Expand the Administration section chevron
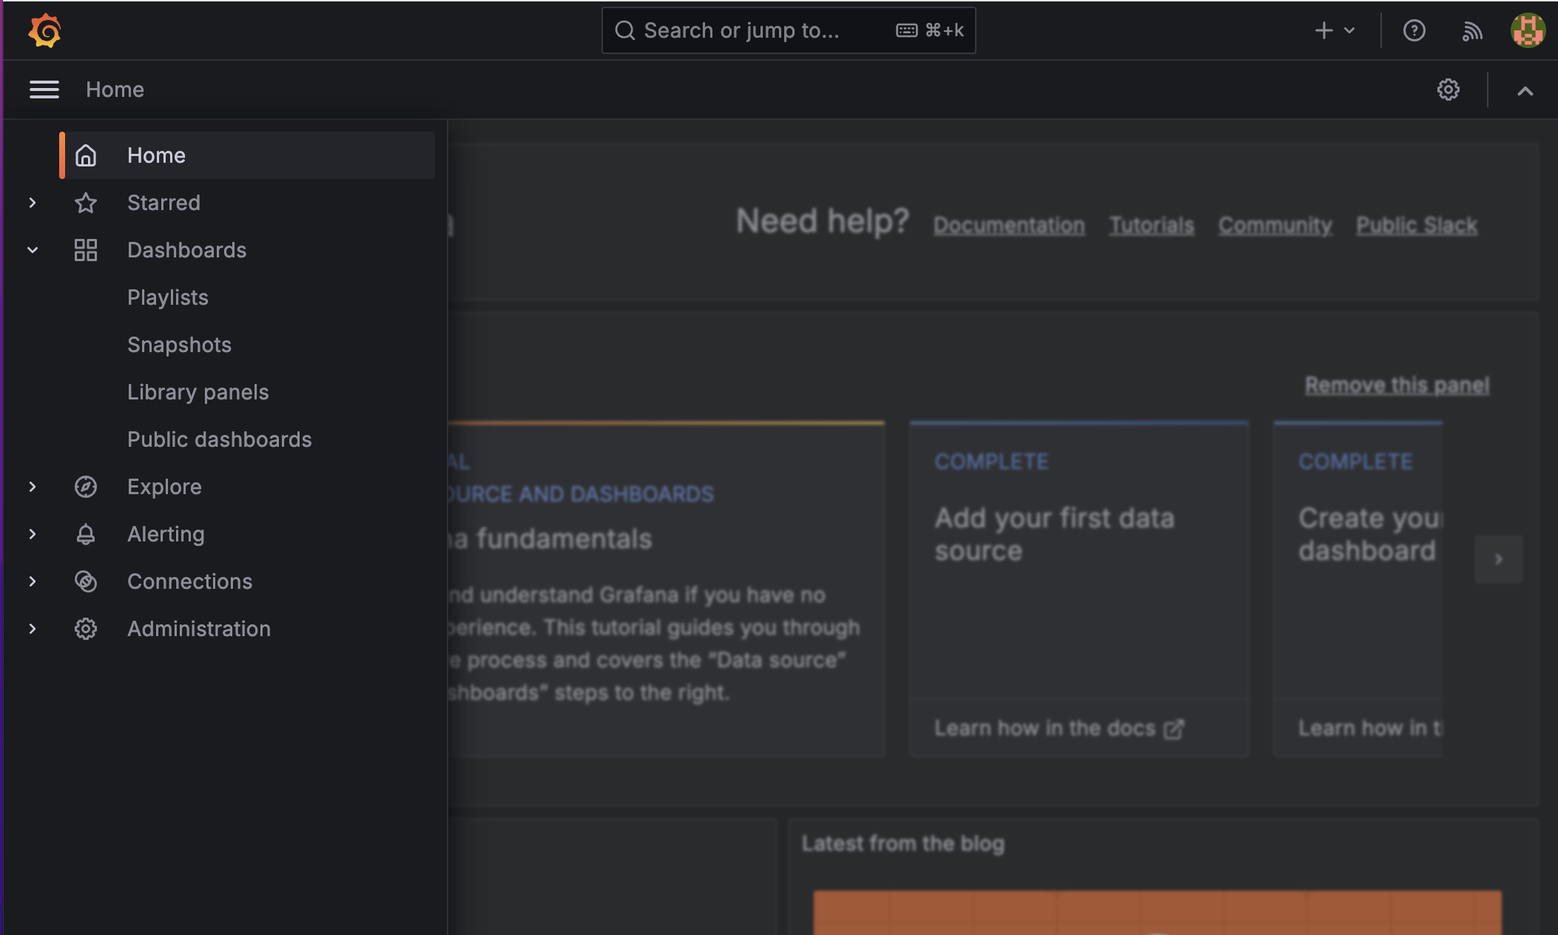Viewport: 1558px width, 935px height. click(x=33, y=629)
